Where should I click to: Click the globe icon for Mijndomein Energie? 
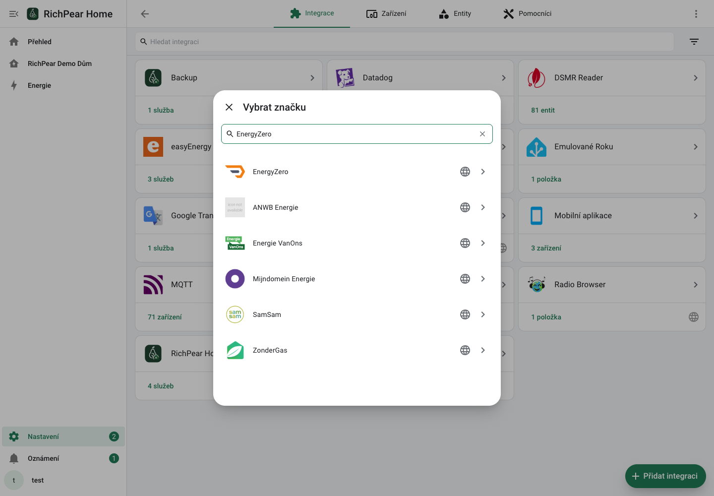click(x=465, y=279)
